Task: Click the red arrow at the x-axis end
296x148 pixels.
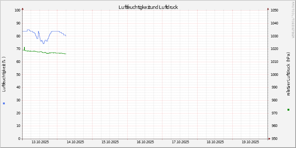Action: pos(270,139)
